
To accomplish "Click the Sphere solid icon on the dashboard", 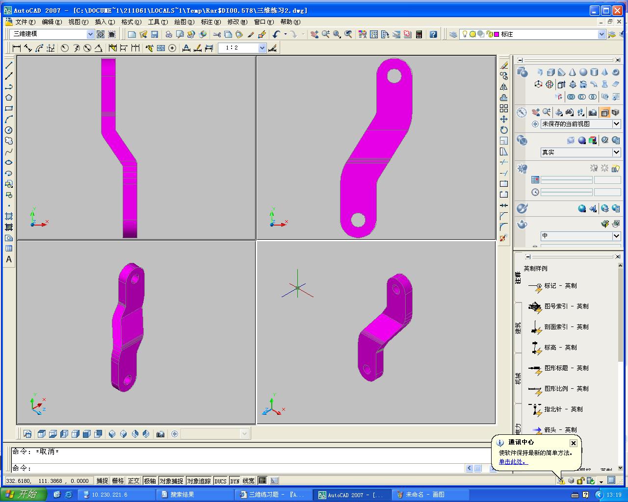I will pos(583,73).
